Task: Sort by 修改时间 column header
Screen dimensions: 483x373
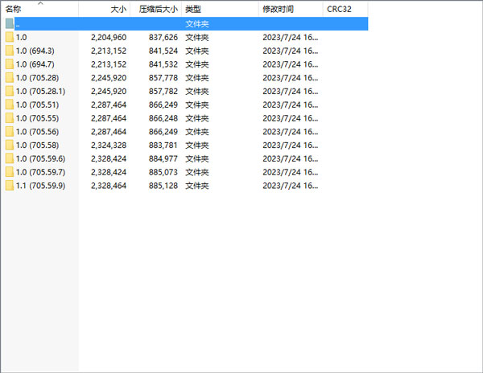Action: (278, 9)
